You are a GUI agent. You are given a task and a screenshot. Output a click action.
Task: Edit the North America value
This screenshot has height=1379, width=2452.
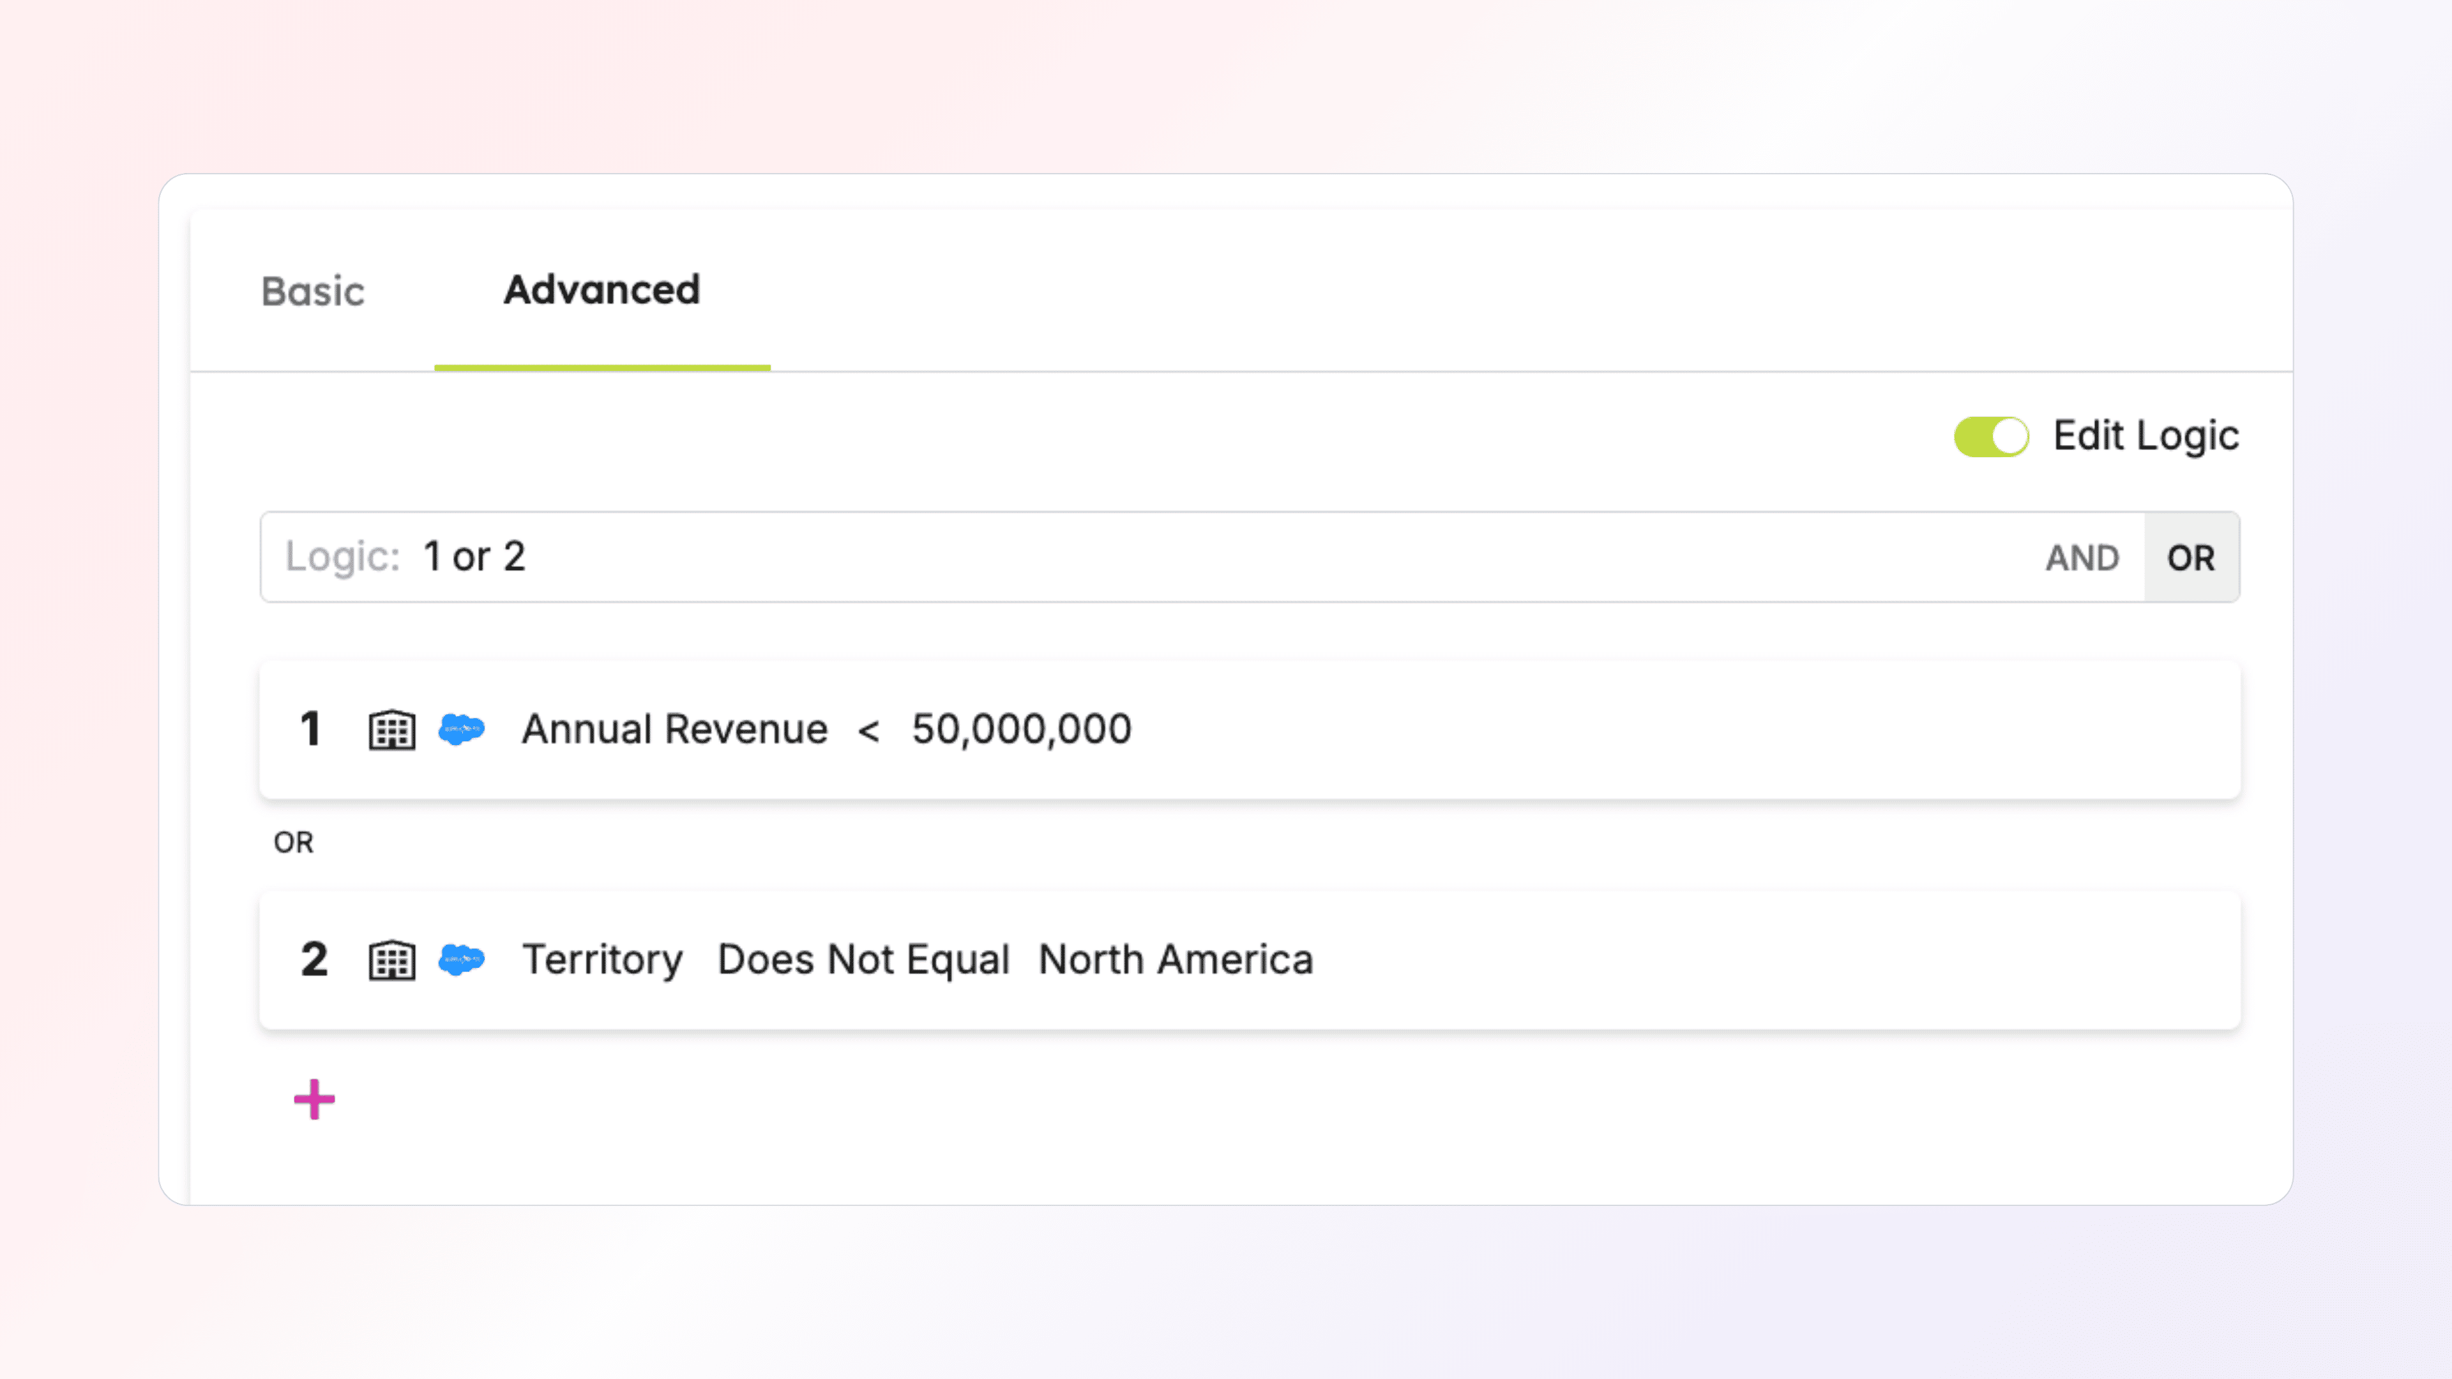click(x=1175, y=960)
